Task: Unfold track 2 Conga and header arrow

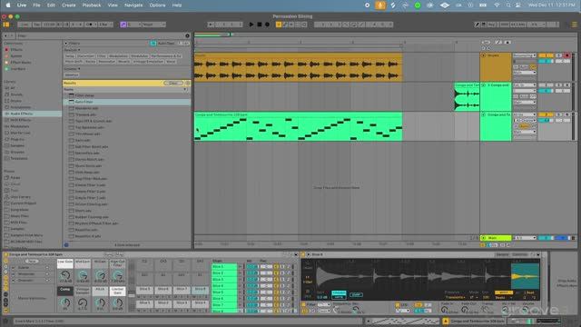Action: [483, 85]
